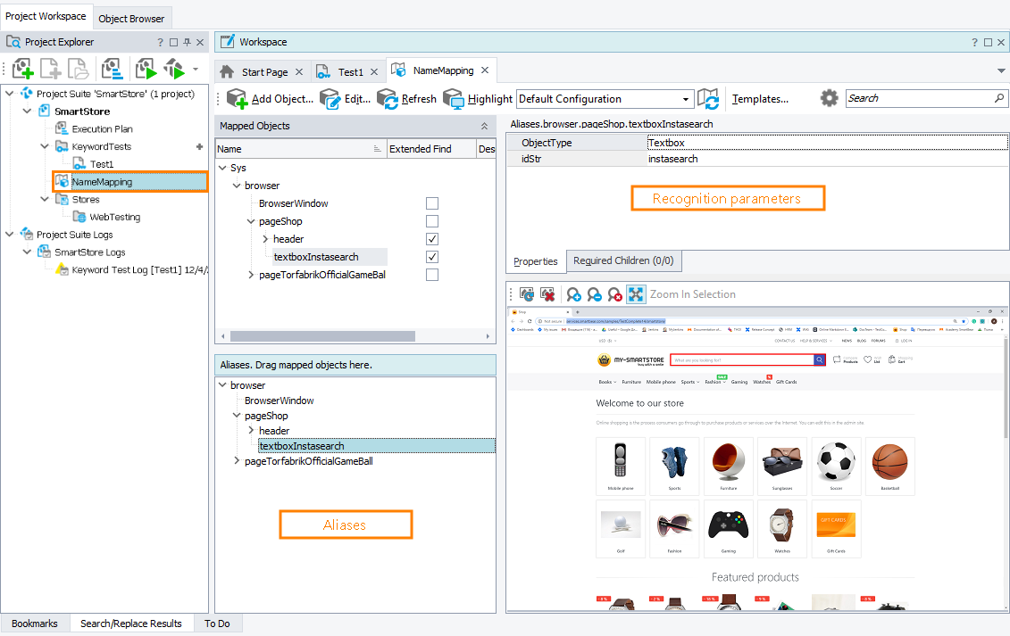Enable Extended Find for pageTorfabrikOfficialGameBal
The height and width of the screenshot is (636, 1010).
[432, 275]
